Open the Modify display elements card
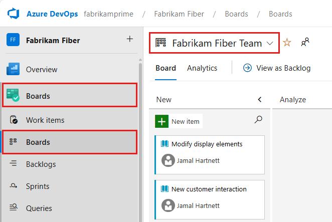Viewport: 332px width, 222px height. point(207,144)
